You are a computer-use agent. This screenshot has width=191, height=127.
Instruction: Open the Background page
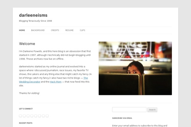[x=38, y=30]
